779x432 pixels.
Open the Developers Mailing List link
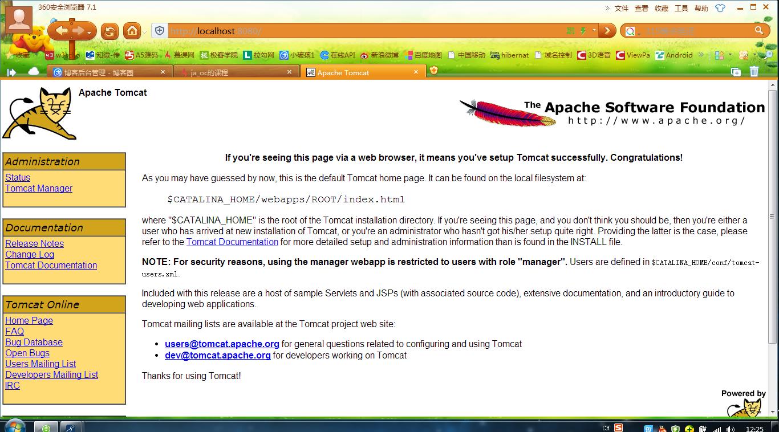(51, 375)
